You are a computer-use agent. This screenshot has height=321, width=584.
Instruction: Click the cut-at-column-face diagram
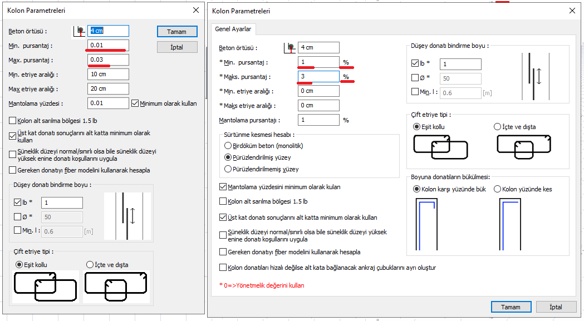click(x=510, y=224)
